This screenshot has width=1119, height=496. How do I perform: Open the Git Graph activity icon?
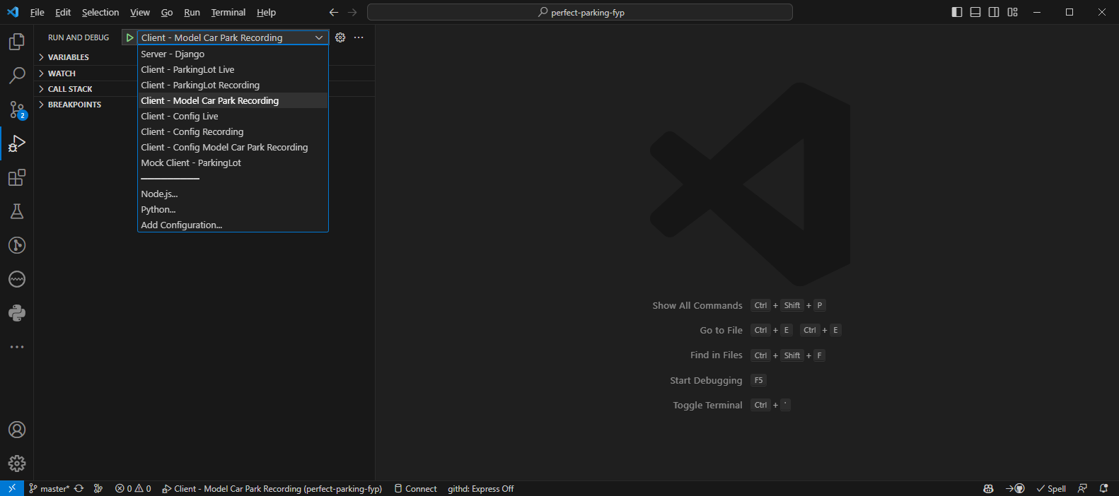click(x=17, y=245)
